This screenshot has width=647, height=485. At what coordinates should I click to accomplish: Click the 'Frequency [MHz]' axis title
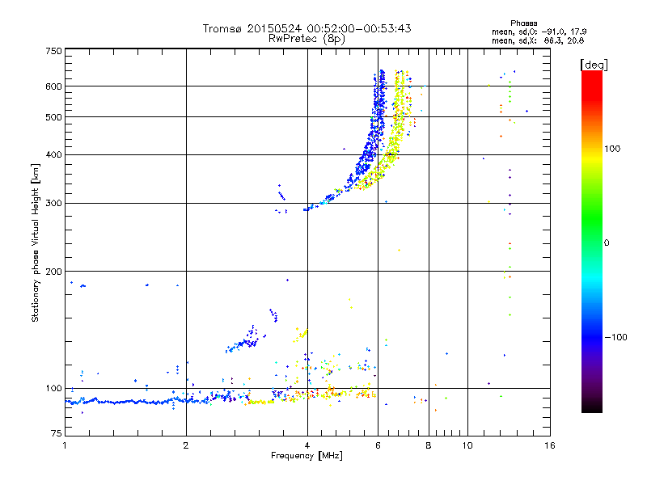[x=307, y=456]
